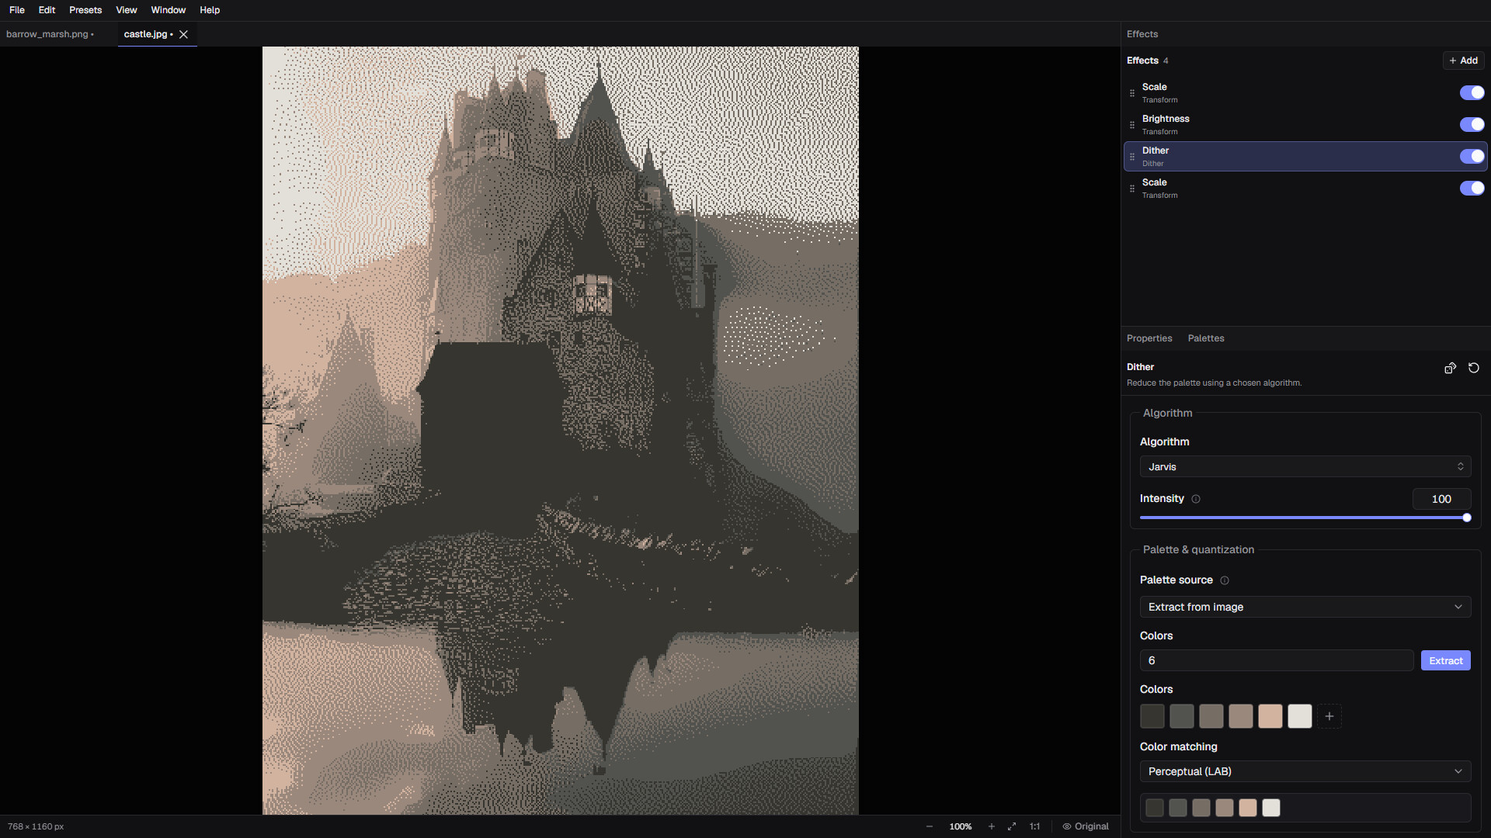Select the peach-colored palette swatch
Viewport: 1491px width, 838px height.
point(1270,716)
